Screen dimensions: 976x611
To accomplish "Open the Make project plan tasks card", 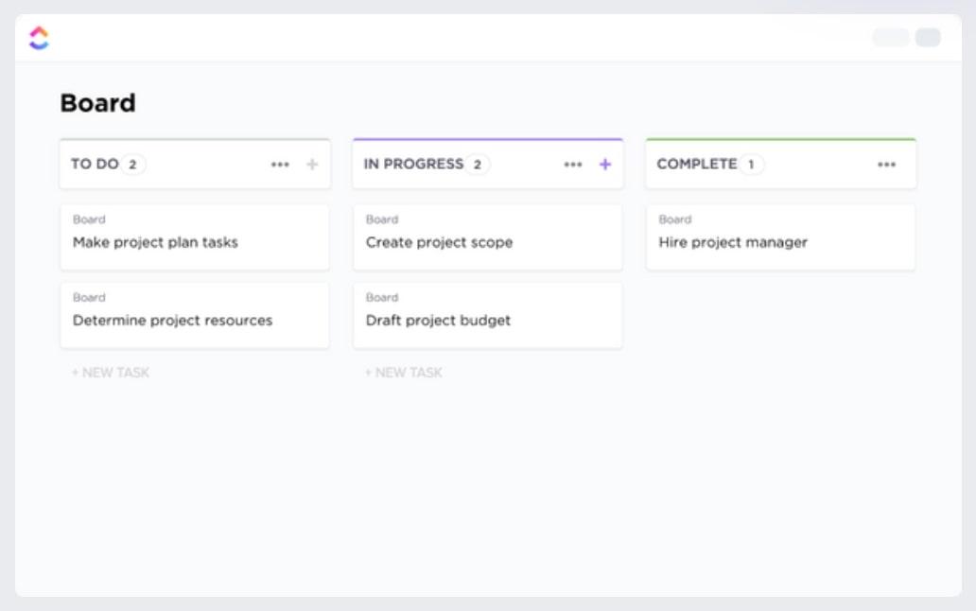I will [x=195, y=236].
